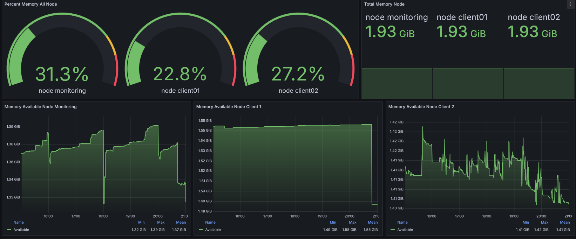The image size is (576, 239).
Task: Click green series marker in Node Client 2 legend
Action: (x=393, y=230)
